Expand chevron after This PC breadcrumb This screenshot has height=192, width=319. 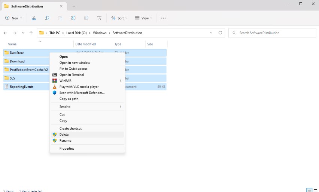pos(63,33)
